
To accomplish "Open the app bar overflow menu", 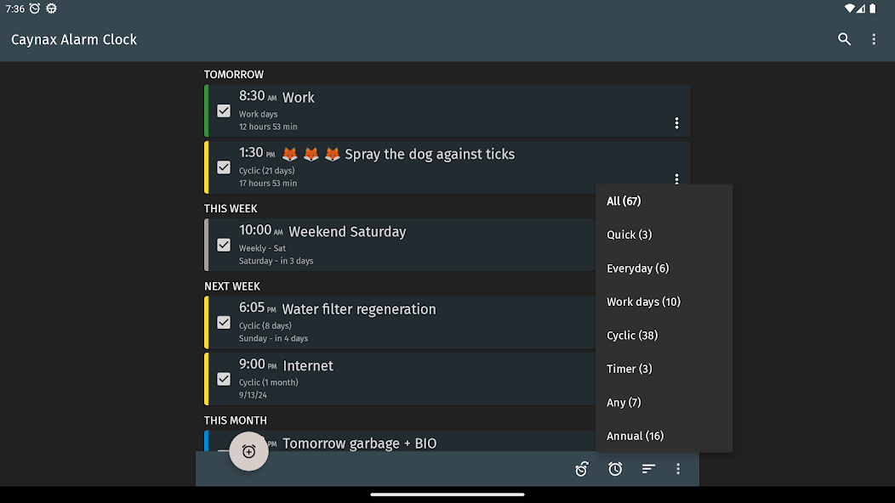I will point(875,39).
